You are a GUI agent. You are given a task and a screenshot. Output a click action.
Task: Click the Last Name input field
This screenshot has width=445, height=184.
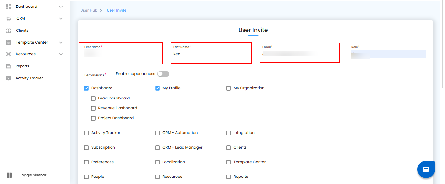point(211,54)
